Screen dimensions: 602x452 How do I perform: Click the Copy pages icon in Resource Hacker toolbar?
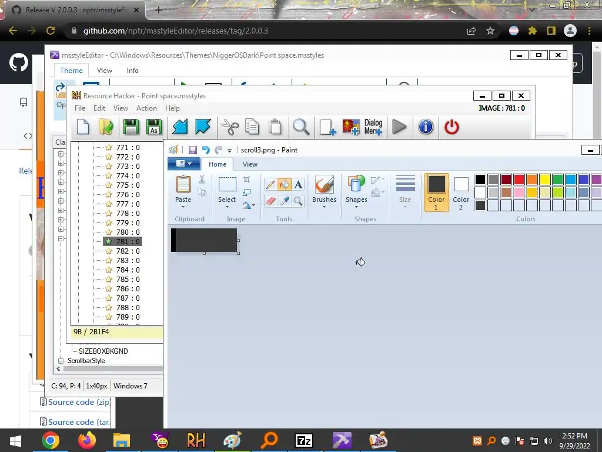pyautogui.click(x=252, y=127)
